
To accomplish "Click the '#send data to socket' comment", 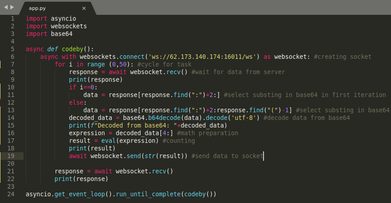I will point(227,156).
